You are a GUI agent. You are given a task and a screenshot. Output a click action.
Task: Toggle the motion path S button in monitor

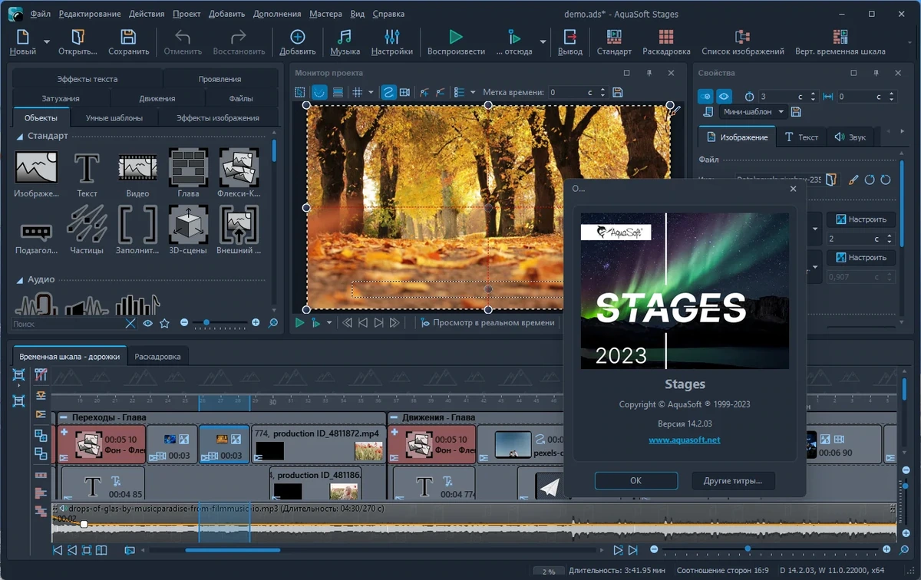[x=388, y=92]
